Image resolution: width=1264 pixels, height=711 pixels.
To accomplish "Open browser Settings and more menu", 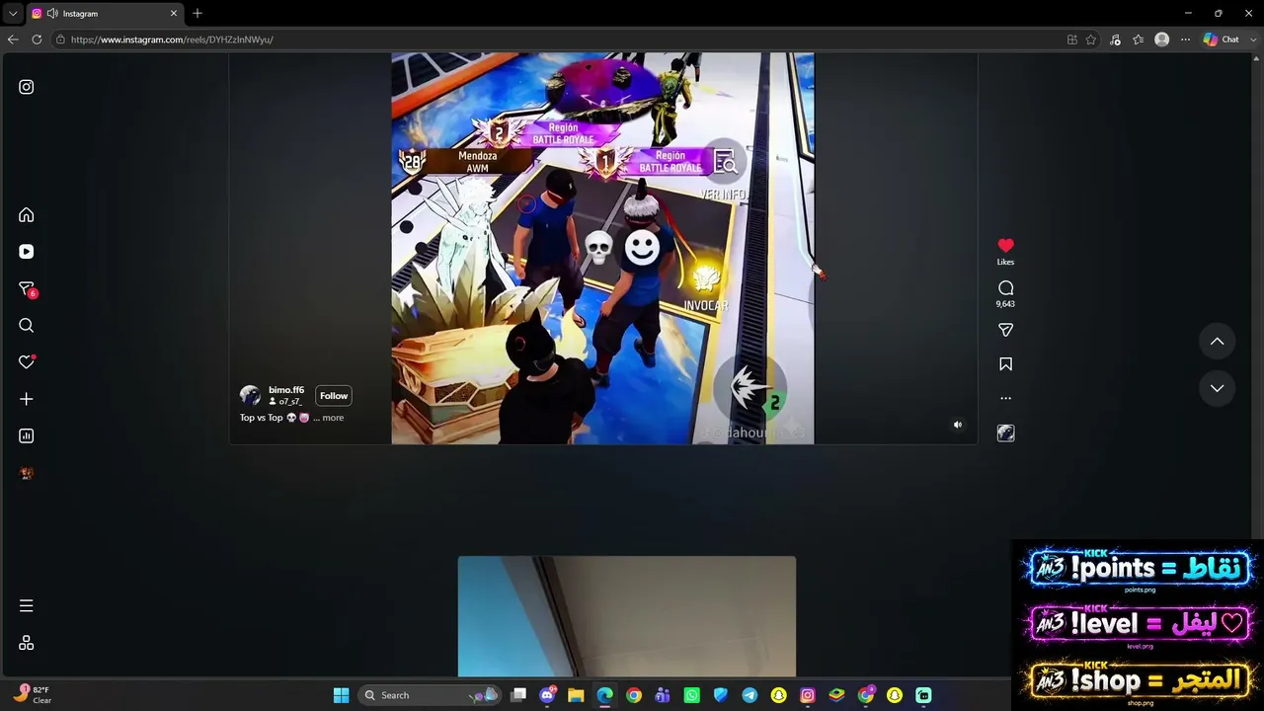I will pyautogui.click(x=1186, y=39).
